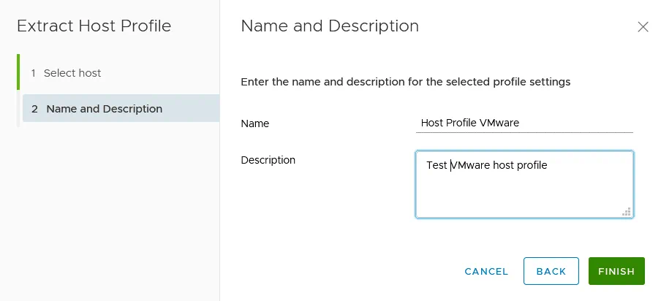Click the Description field label
This screenshot has height=301, width=661.
268,159
